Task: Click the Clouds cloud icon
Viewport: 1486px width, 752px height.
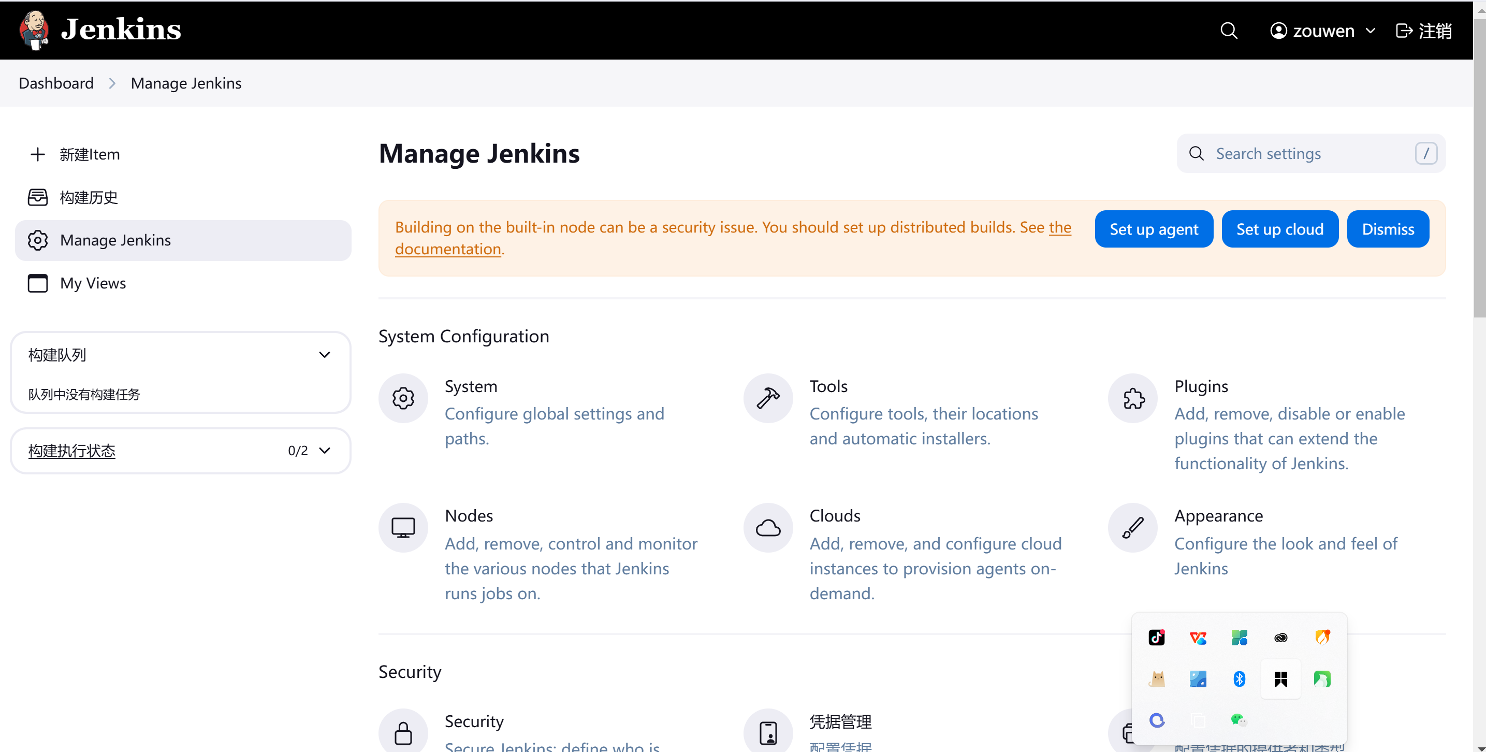Action: point(768,528)
